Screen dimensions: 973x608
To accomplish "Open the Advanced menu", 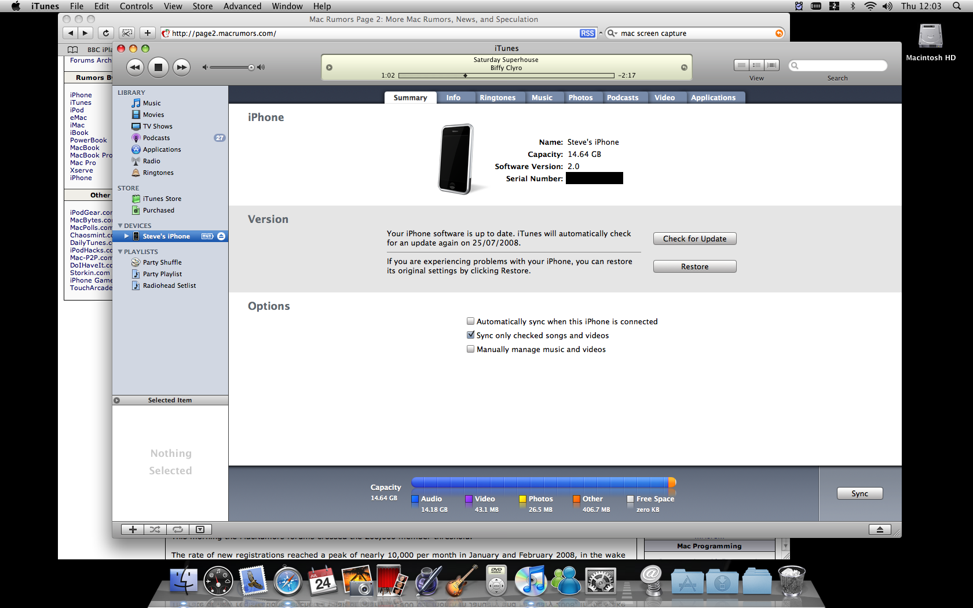I will pyautogui.click(x=242, y=6).
